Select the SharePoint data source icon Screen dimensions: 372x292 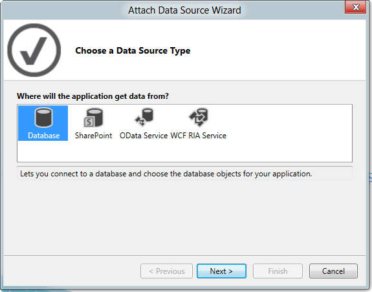[x=93, y=118]
